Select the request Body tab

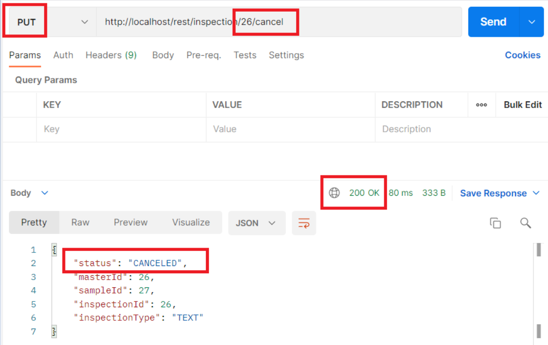[163, 55]
